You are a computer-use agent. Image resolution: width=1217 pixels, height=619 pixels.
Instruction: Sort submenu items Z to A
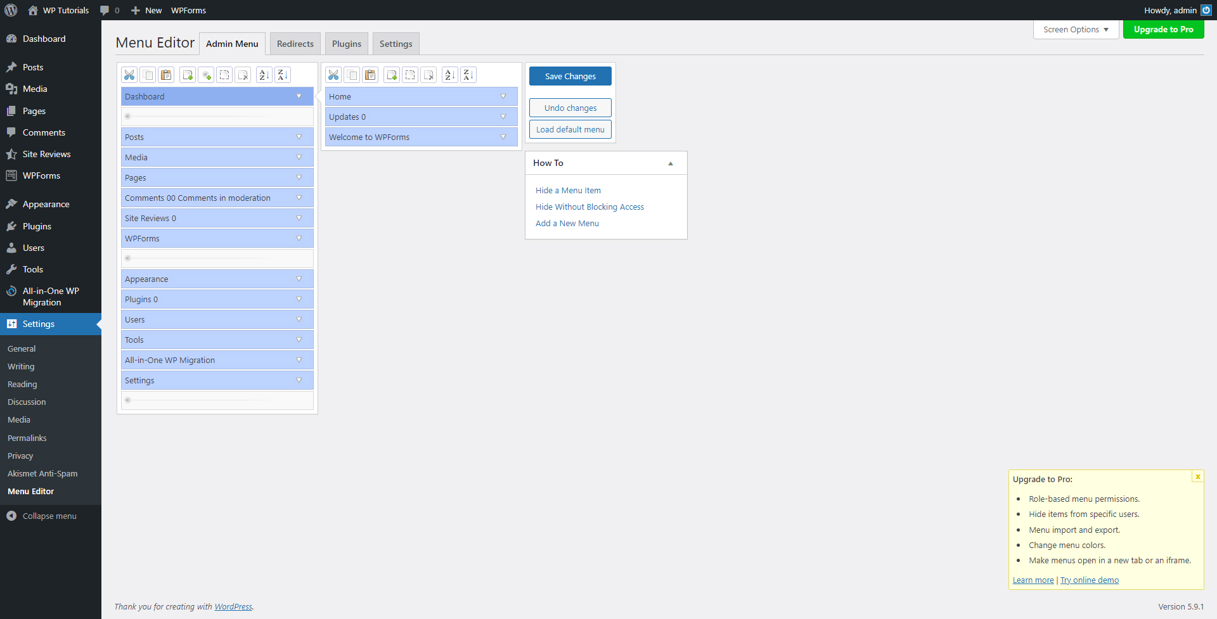pos(468,75)
